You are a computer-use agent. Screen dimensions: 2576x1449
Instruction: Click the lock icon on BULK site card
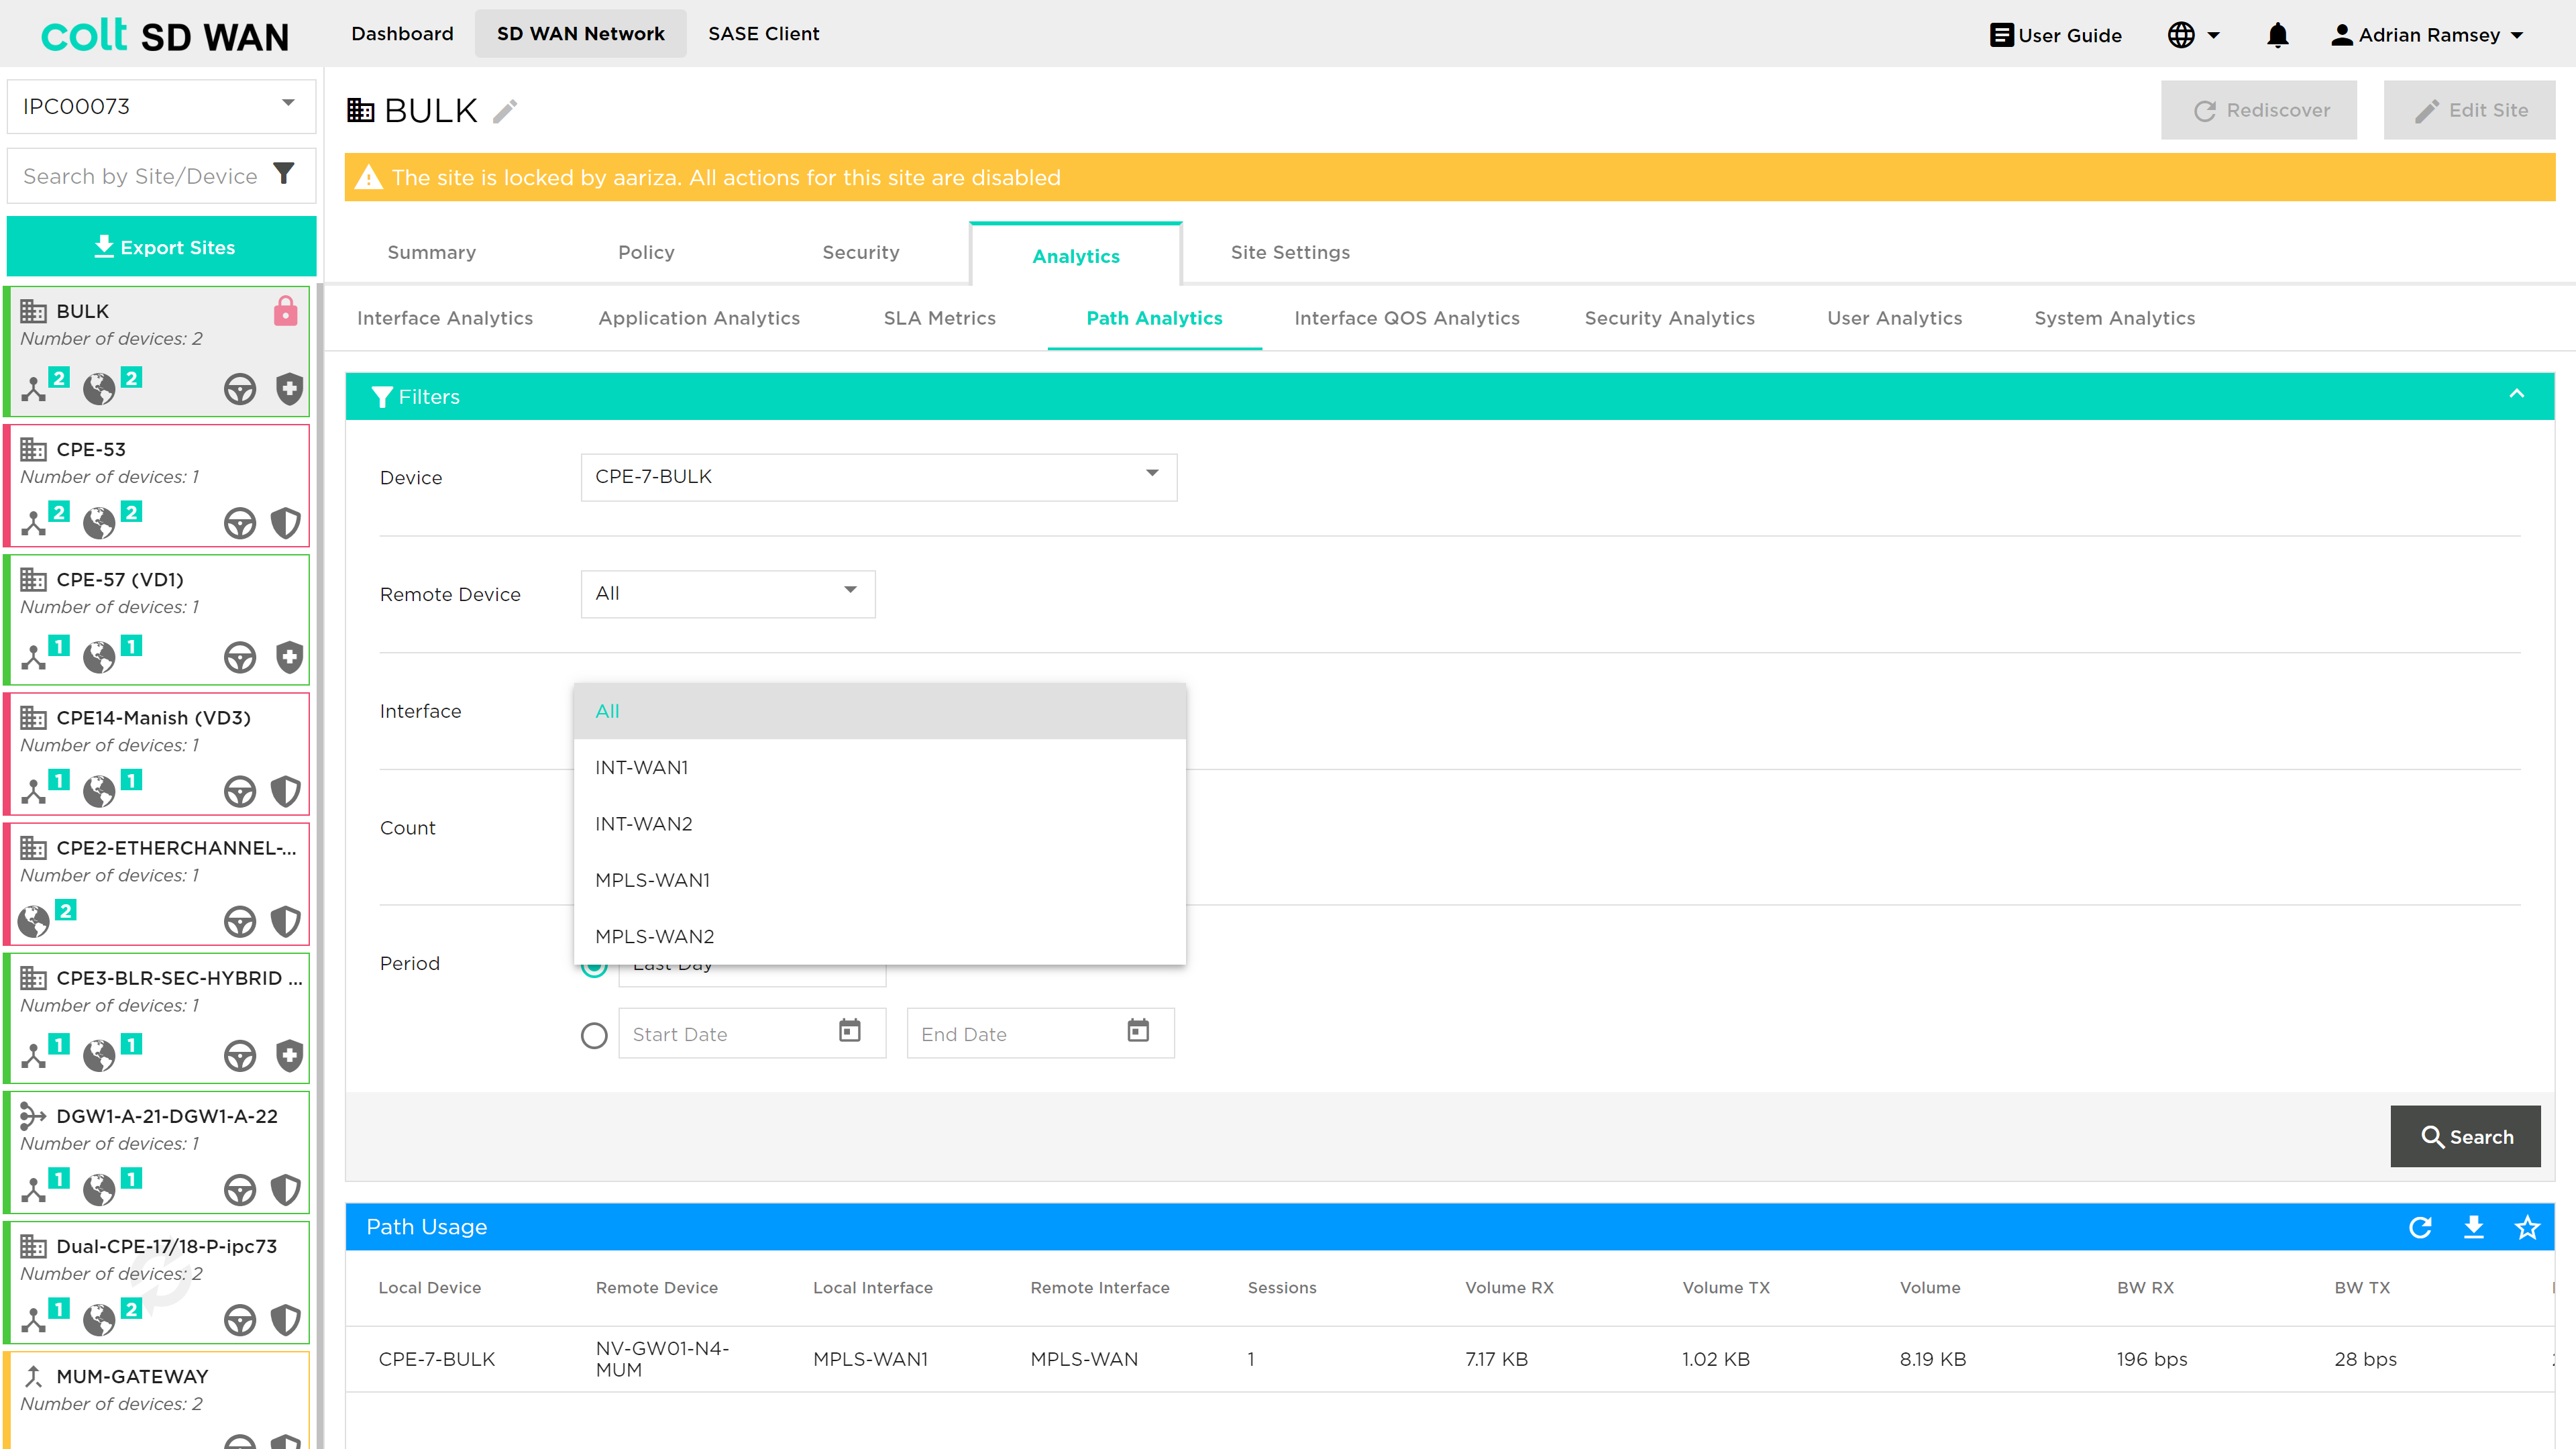(285, 311)
